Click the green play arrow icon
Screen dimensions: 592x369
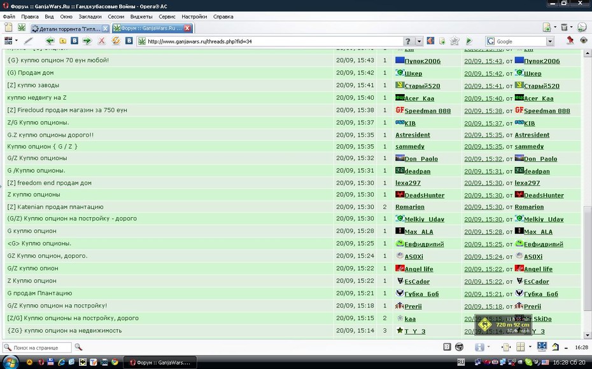point(469,41)
